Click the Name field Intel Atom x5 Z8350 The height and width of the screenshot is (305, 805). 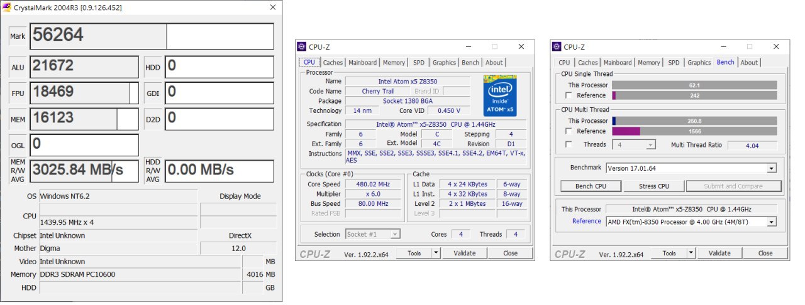[x=408, y=82]
